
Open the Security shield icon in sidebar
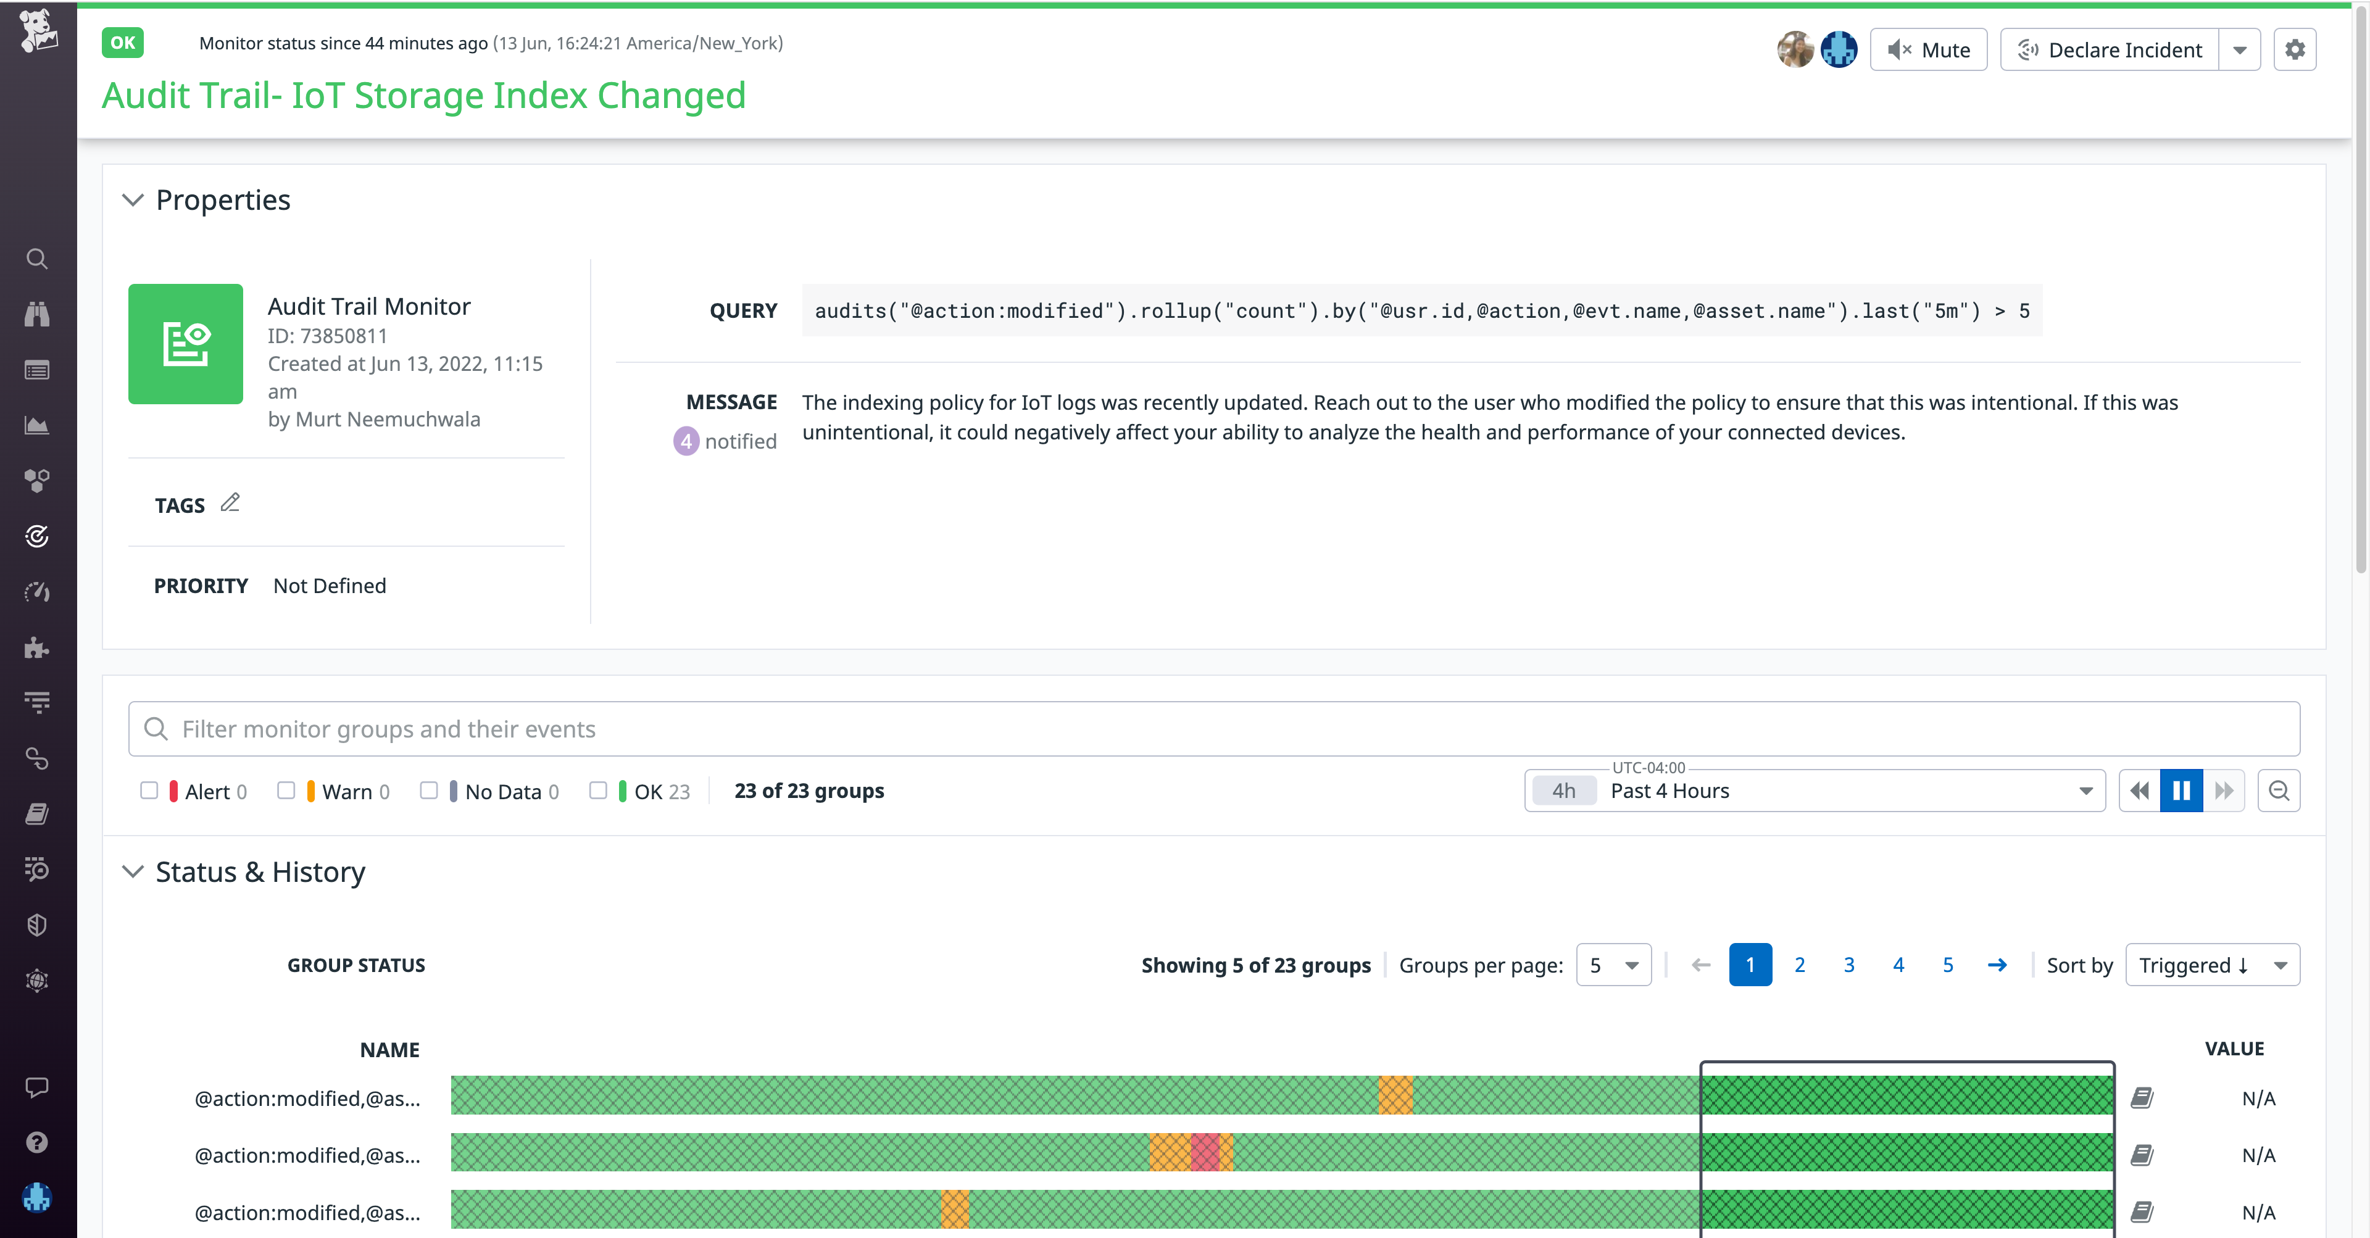click(x=37, y=924)
